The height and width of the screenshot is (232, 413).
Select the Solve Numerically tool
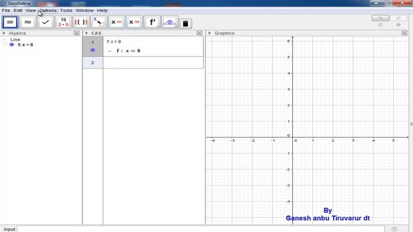134,23
